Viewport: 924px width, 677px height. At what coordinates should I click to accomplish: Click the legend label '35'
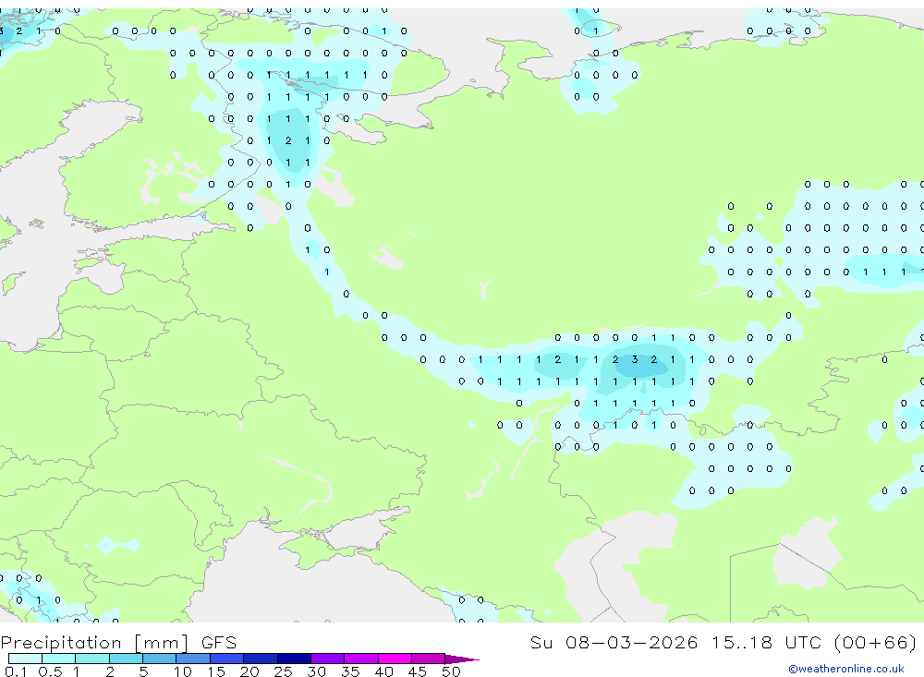coord(350,671)
